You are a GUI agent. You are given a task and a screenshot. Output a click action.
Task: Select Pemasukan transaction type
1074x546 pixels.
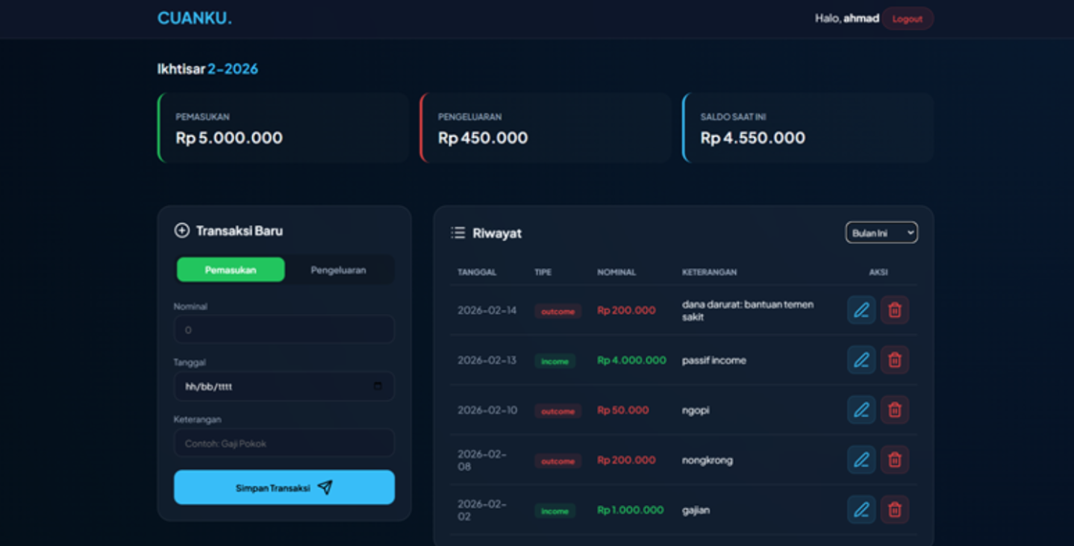click(x=231, y=270)
